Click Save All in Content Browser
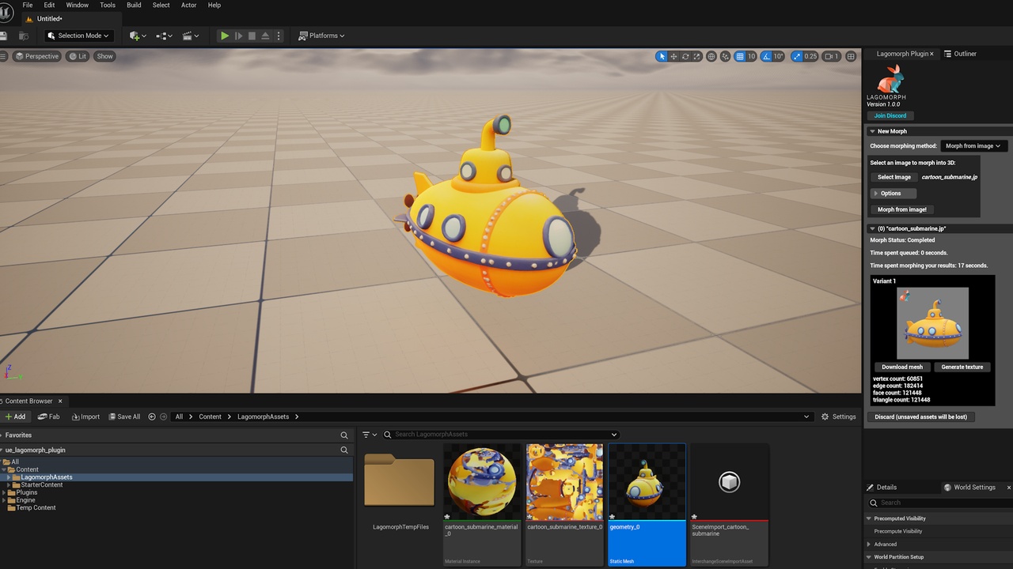The image size is (1013, 569). [124, 416]
